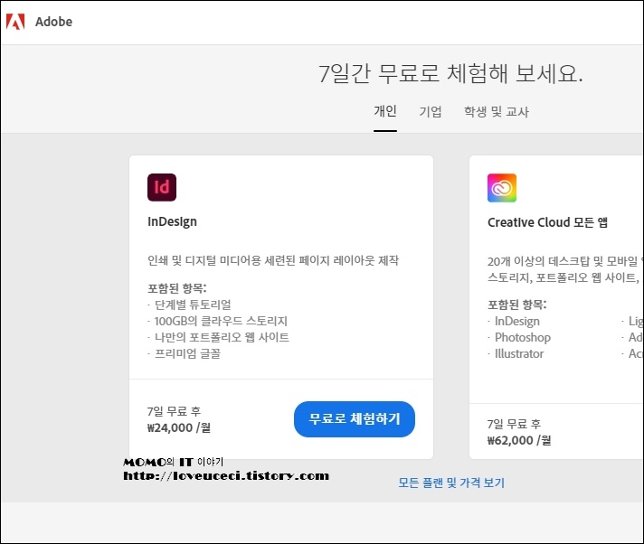The image size is (644, 544).
Task: Switch to the 기업 tab
Action: pyautogui.click(x=431, y=111)
